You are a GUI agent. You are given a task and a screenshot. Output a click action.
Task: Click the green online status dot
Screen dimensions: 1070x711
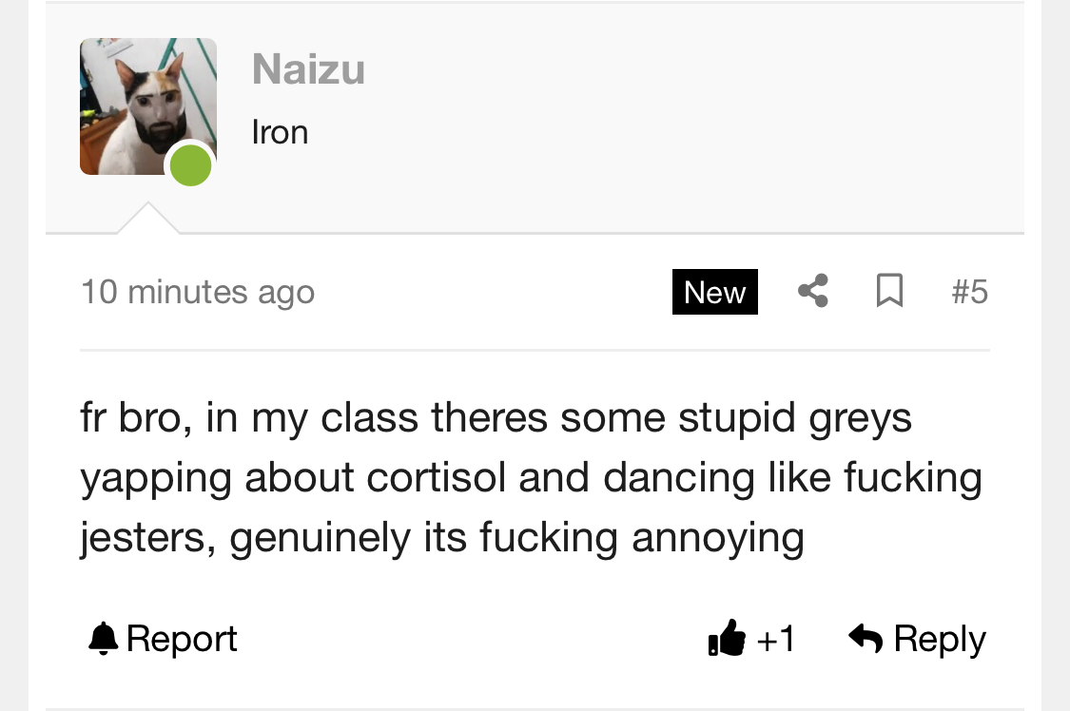tap(190, 164)
